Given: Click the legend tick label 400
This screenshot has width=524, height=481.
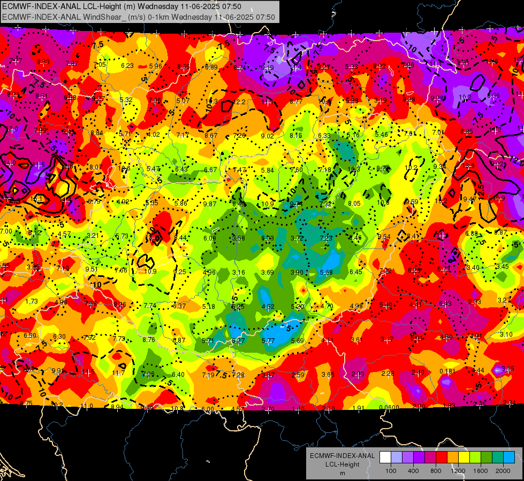Looking at the screenshot, I should [x=413, y=471].
